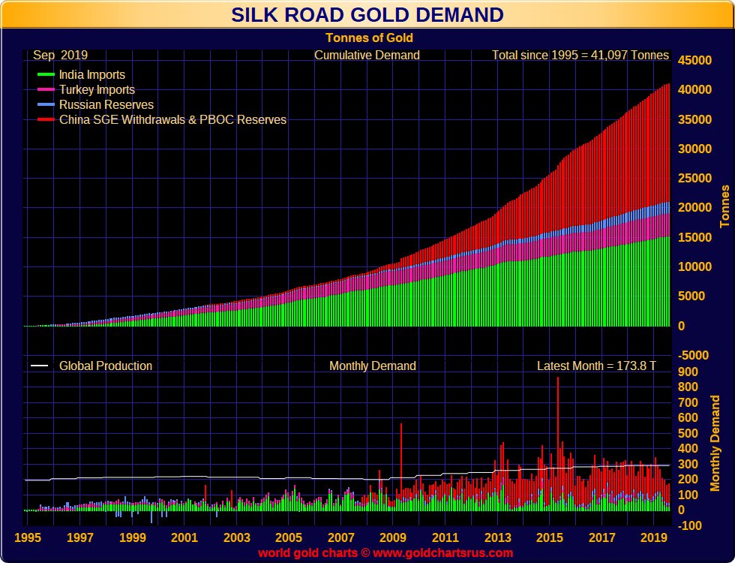The width and height of the screenshot is (735, 563).
Task: Click the 'SILK ROAD GOLD DEMAND' title
Action: [x=367, y=15]
